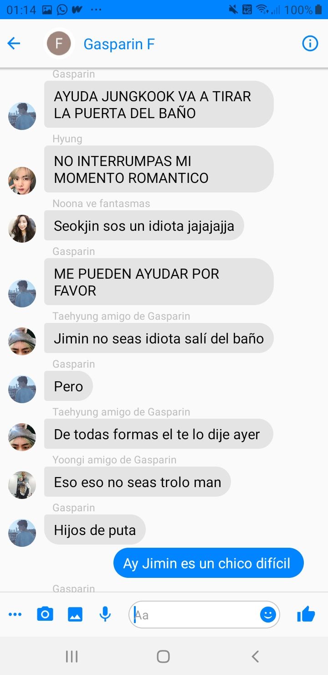Select the 'Jimin no seas idiota' message bubble
This screenshot has height=675, width=328.
(x=159, y=338)
